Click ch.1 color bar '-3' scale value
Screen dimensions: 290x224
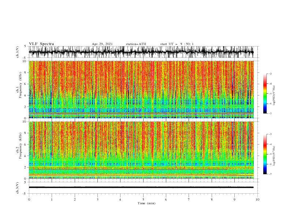[270, 74]
